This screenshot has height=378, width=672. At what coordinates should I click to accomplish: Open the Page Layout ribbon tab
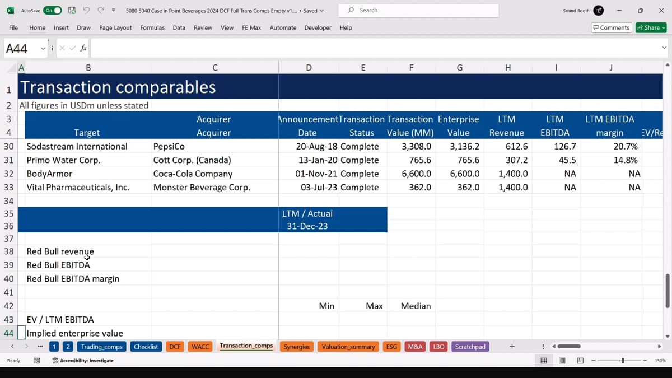(115, 27)
